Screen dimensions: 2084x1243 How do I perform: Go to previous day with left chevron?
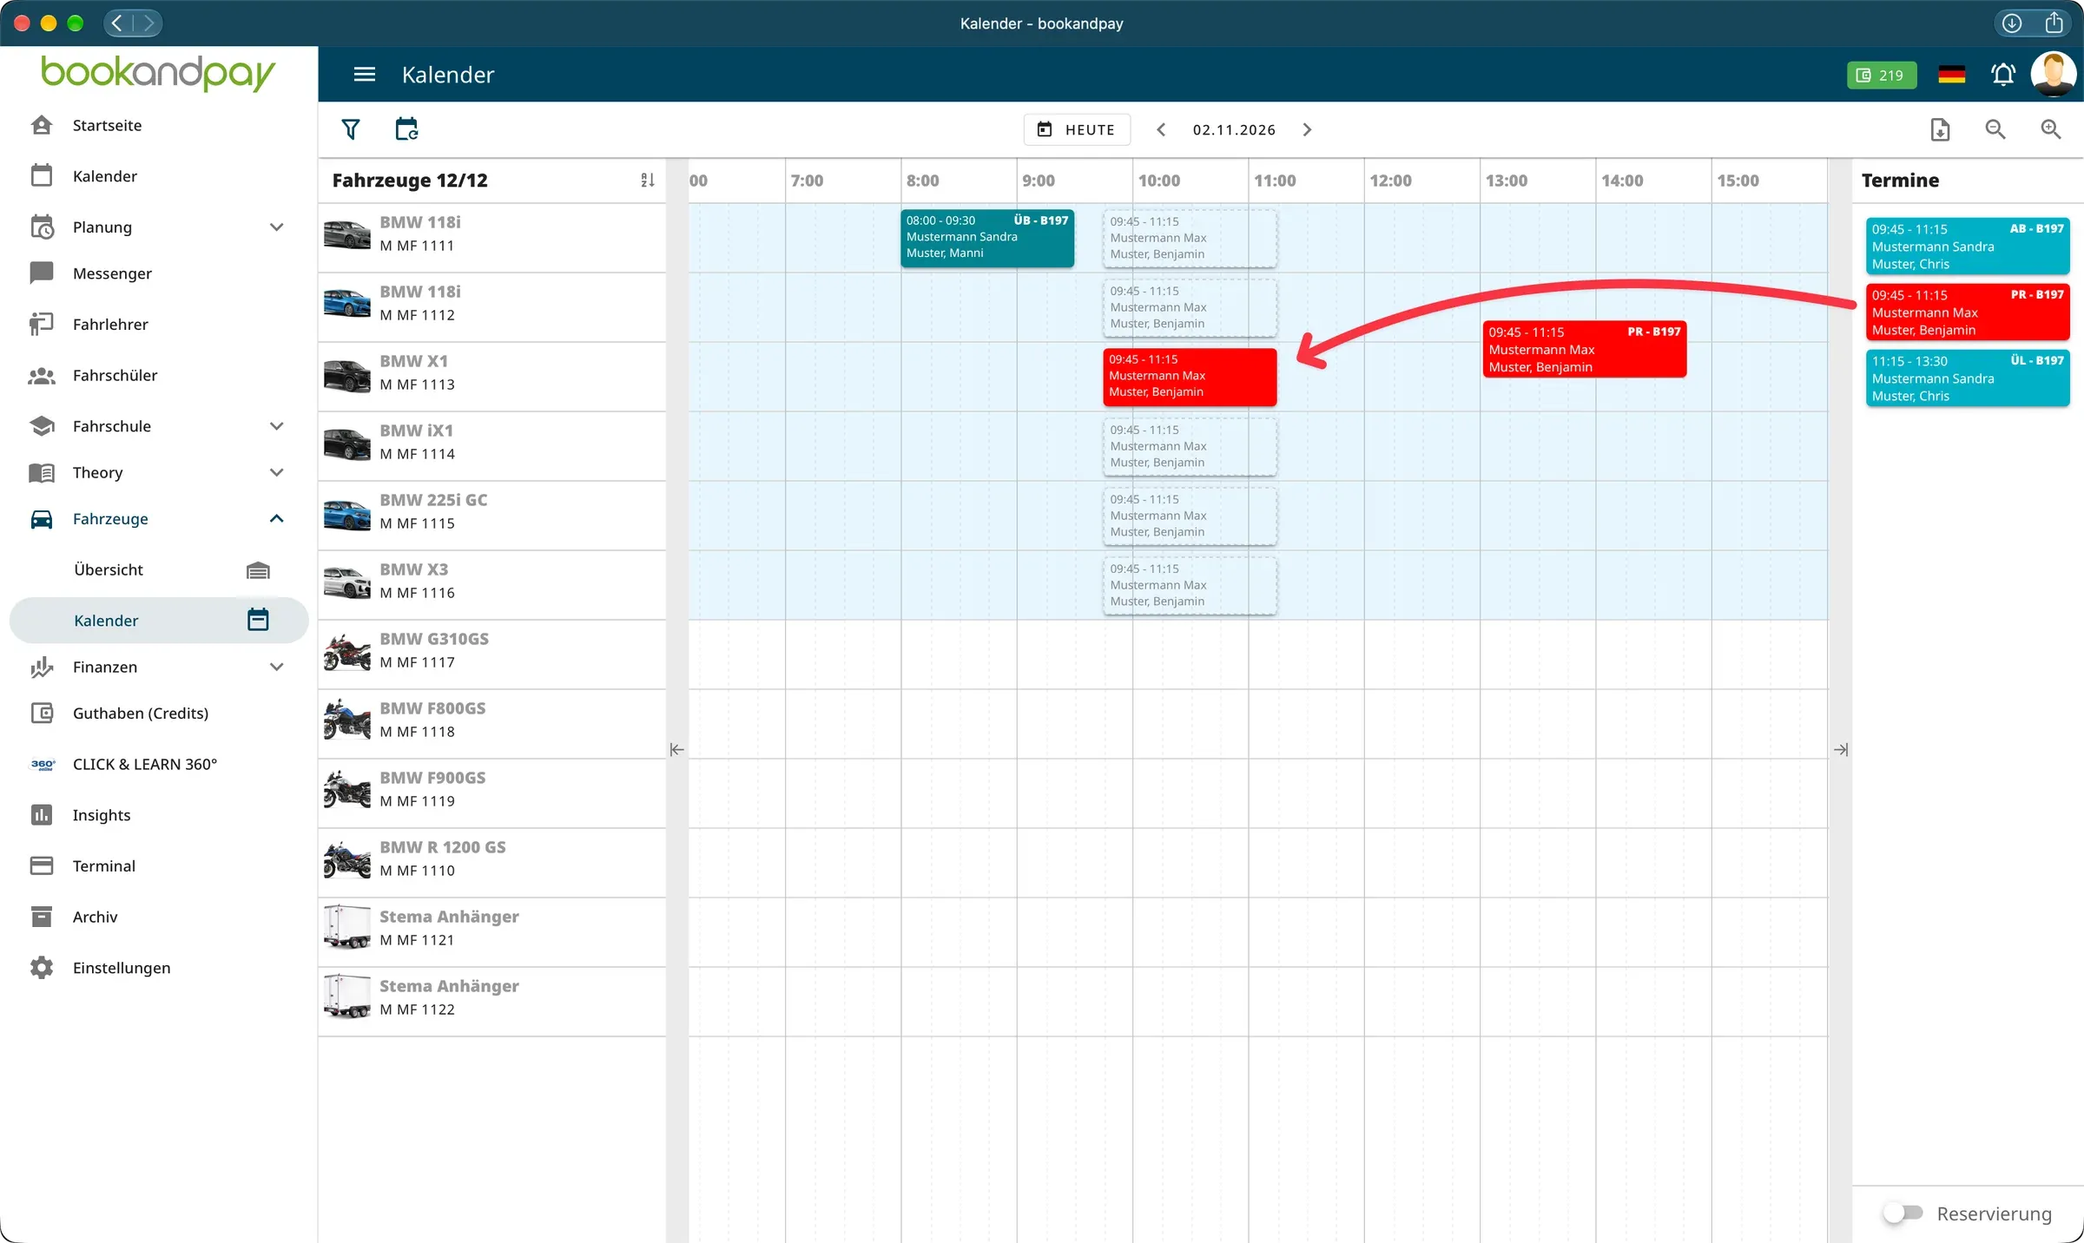(1161, 129)
